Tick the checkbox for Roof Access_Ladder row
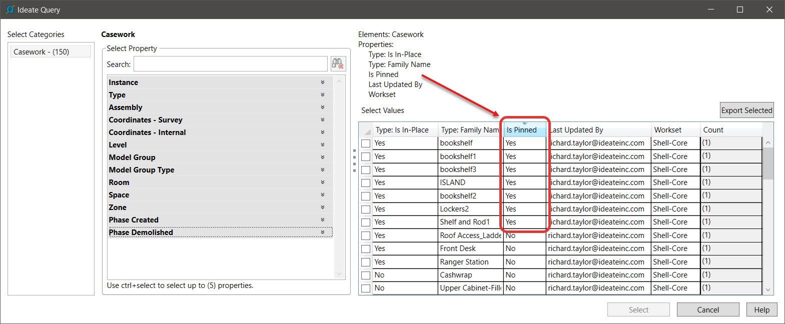This screenshot has height=324, width=785. click(366, 235)
